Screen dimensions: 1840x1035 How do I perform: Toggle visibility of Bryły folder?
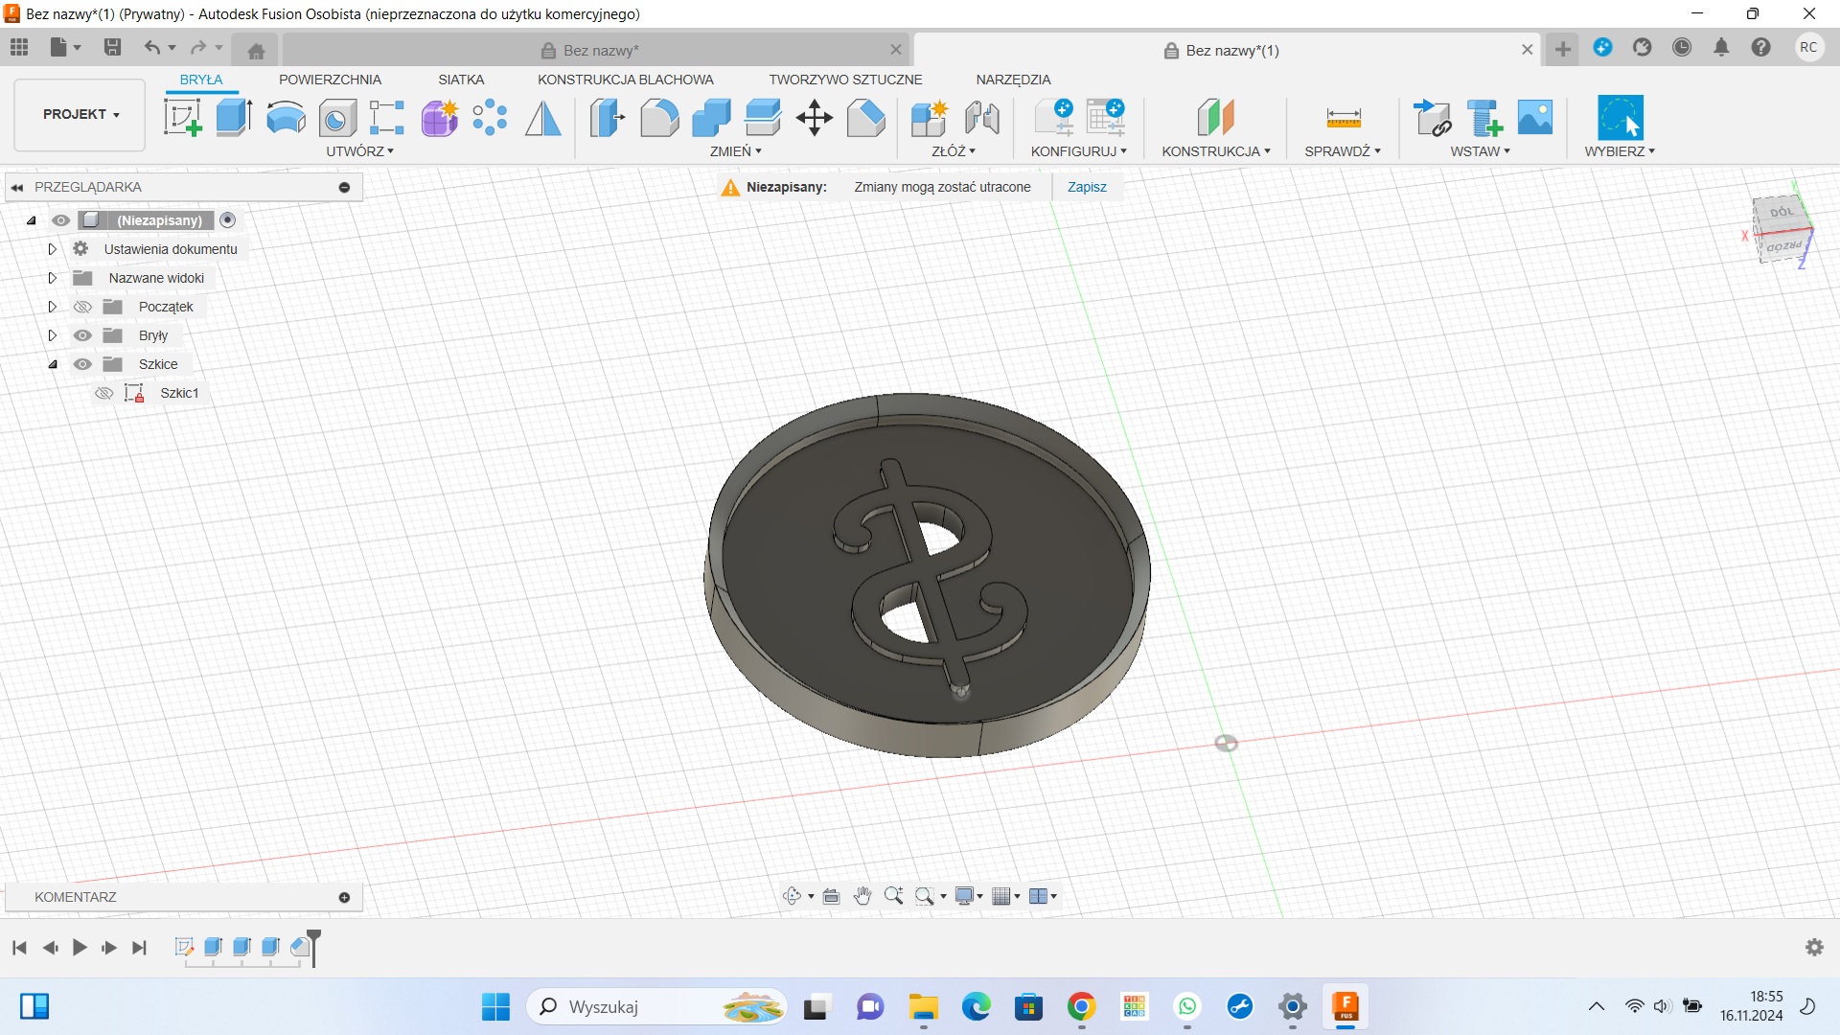[83, 335]
